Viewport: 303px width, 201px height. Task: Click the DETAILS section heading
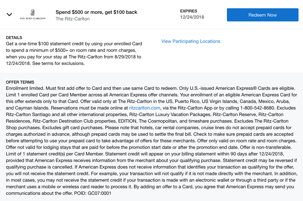click(14, 38)
